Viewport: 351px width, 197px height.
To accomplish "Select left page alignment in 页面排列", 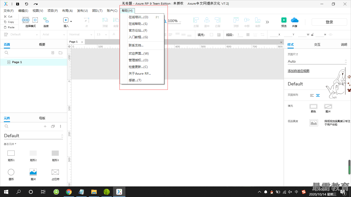I will pyautogui.click(x=312, y=95).
